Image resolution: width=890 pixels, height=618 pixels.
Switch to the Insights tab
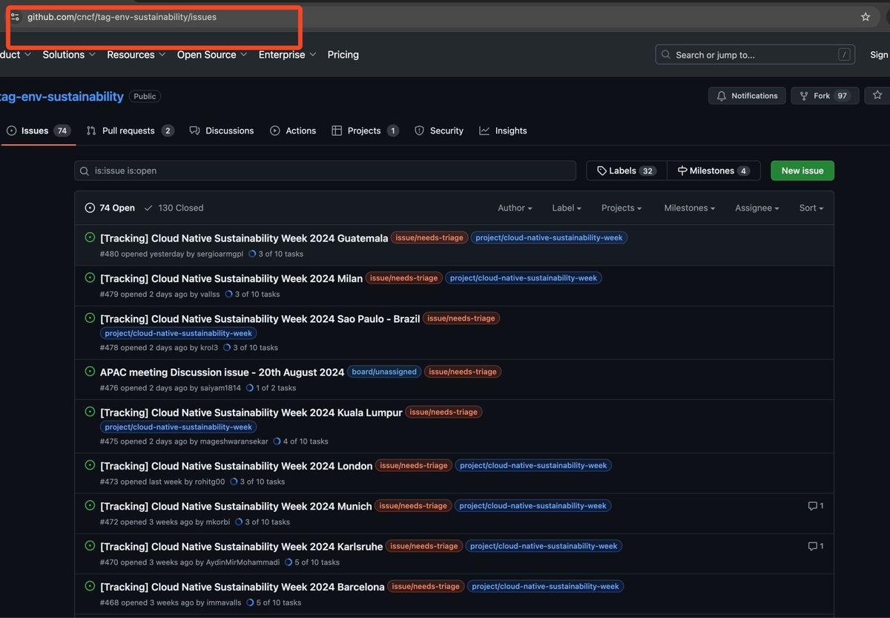(503, 131)
